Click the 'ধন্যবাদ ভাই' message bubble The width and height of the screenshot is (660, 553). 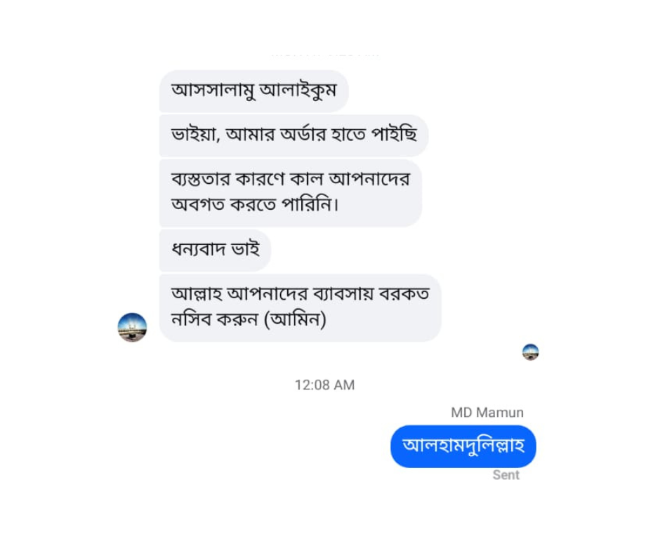pyautogui.click(x=215, y=250)
